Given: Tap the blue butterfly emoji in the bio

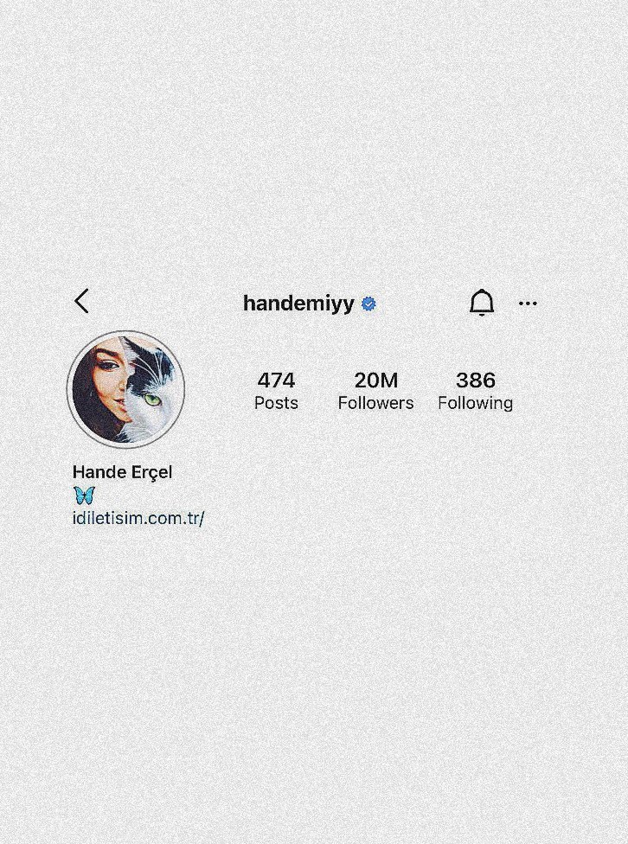Looking at the screenshot, I should pyautogui.click(x=84, y=496).
